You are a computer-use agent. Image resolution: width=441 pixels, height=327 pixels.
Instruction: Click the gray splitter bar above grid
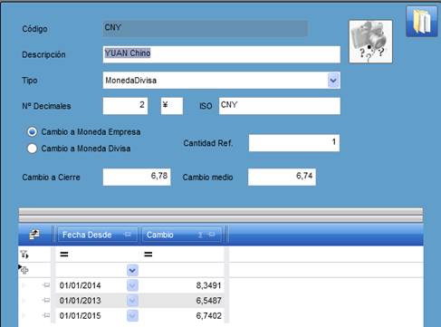click(221, 215)
